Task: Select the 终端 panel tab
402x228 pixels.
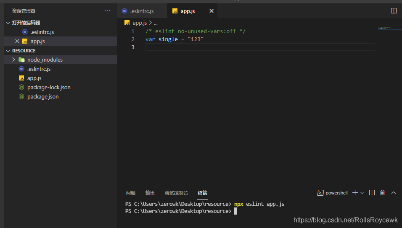Action: 203,193
